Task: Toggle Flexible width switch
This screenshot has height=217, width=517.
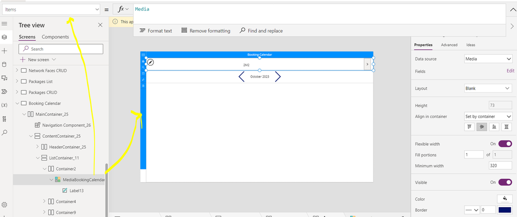Action: tap(505, 144)
